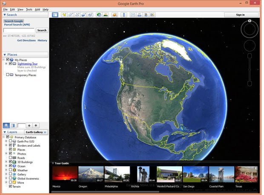Expand the Global Awareness node
Screen dimensions: 264x195
pos(6,178)
